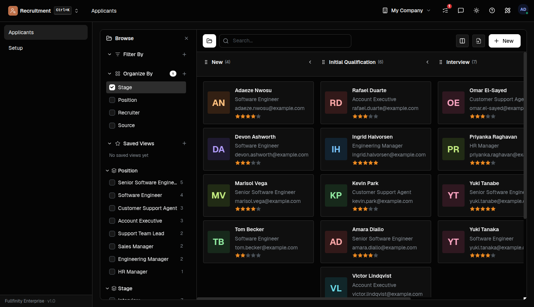Open the Recruitment app switcher chevrons
534x307 pixels.
[x=76, y=11]
